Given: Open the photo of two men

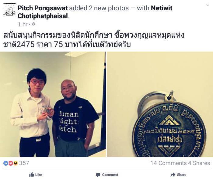Looking at the screenshot, I should click(53, 104).
